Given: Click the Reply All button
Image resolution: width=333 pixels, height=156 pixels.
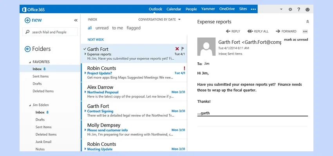Looking at the screenshot, I should coord(258,31).
